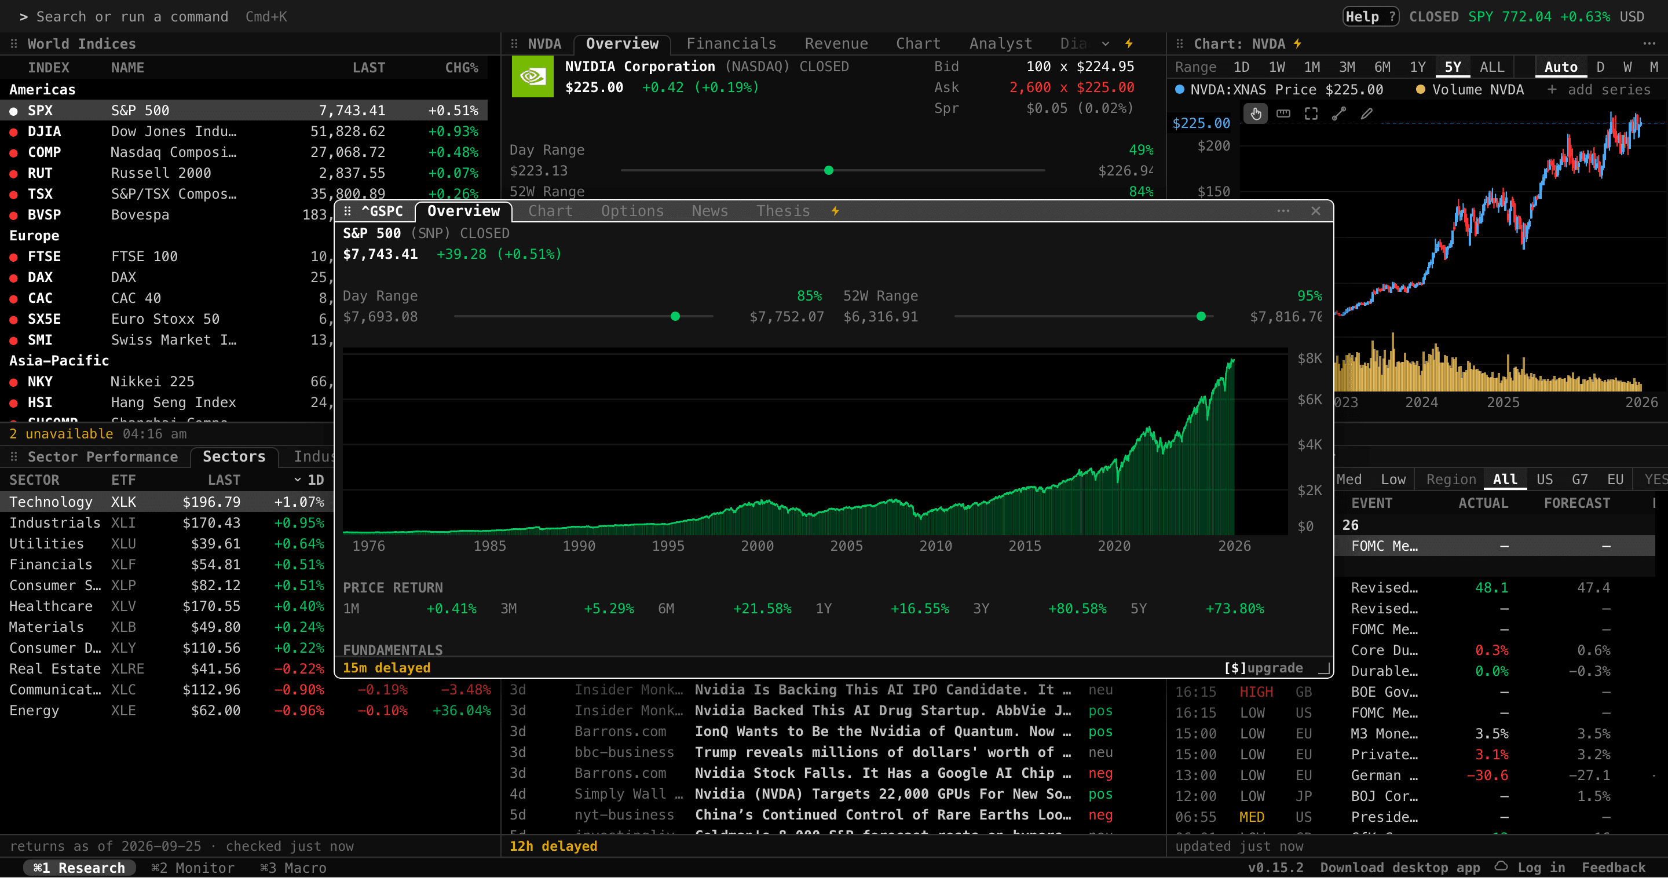Open the Analyst tab for NVDA

1000,43
